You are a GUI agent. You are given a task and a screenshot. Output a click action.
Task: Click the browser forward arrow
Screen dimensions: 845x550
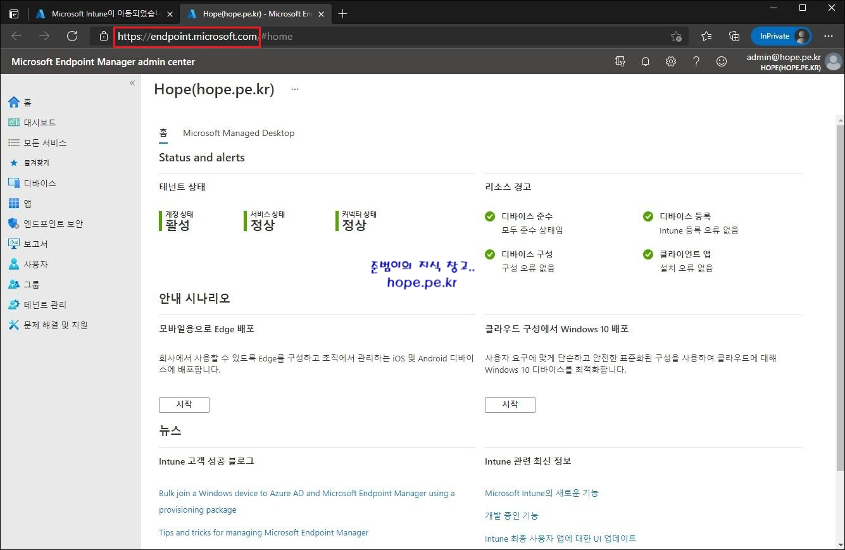coord(44,36)
